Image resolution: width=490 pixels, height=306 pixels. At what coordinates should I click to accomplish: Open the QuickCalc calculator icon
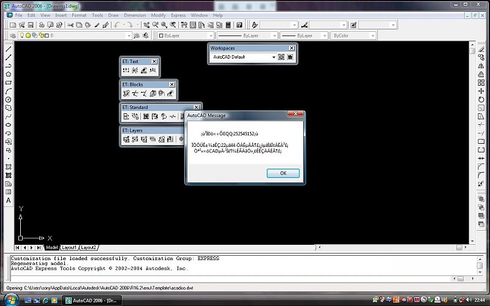point(228,24)
